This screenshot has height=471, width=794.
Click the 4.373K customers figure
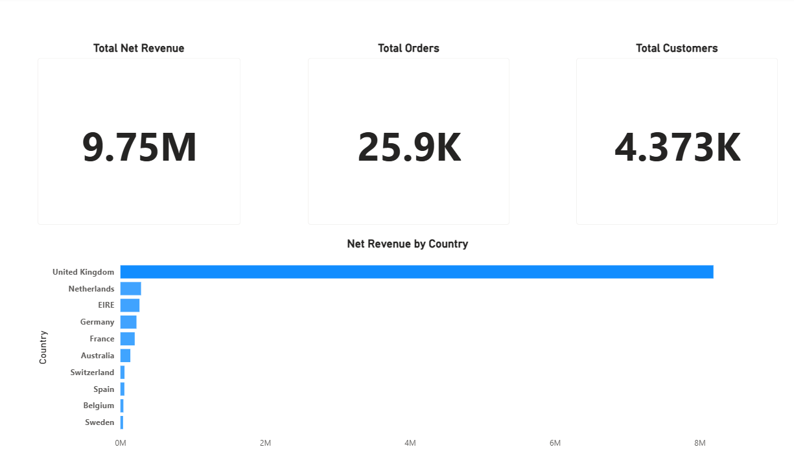pyautogui.click(x=677, y=148)
